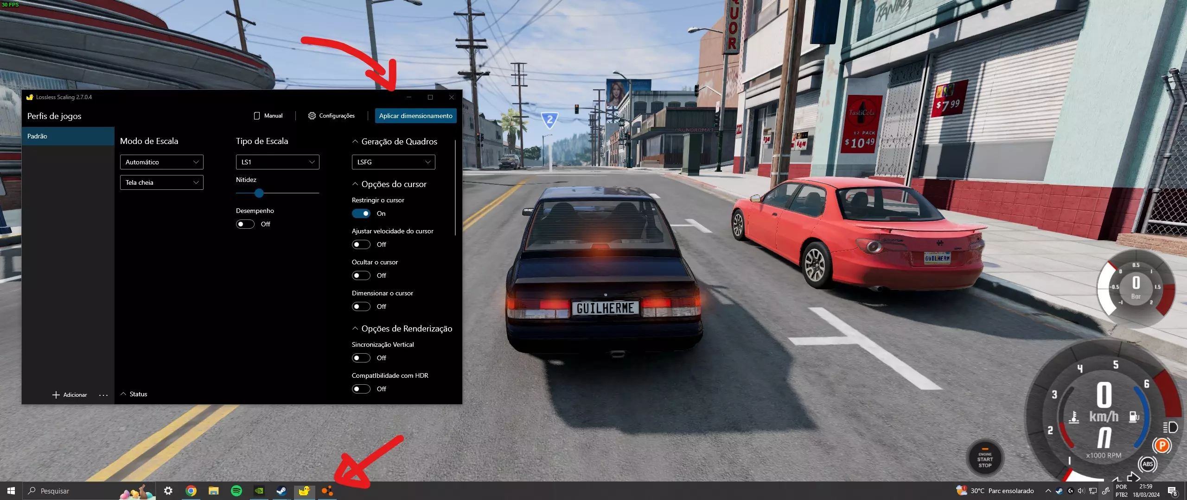
Task: Open BeamNG orange icon in taskbar
Action: pos(327,491)
